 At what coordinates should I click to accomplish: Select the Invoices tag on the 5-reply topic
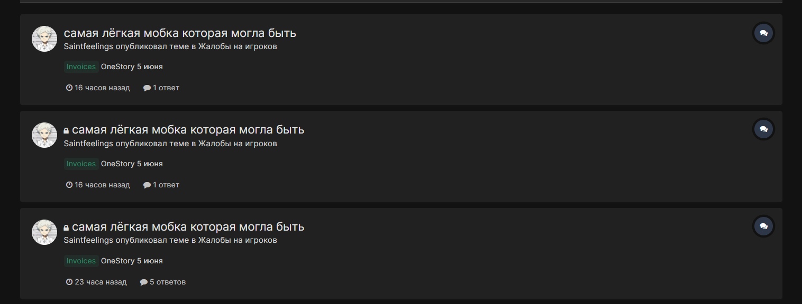pyautogui.click(x=81, y=261)
